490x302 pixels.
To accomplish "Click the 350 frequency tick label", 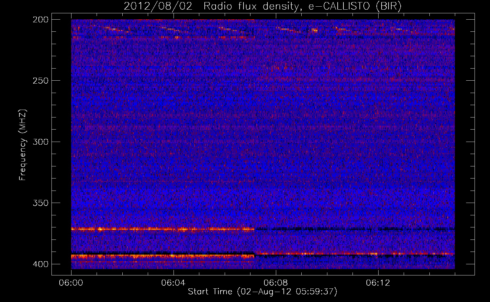I will (x=41, y=203).
